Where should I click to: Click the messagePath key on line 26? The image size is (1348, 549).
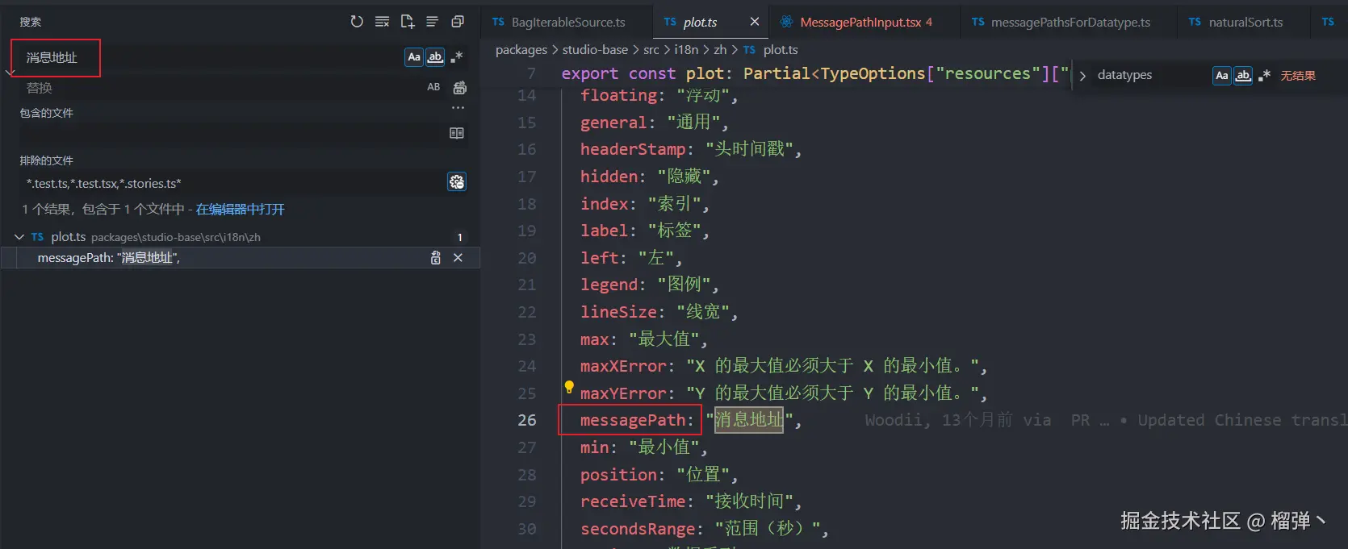click(632, 420)
